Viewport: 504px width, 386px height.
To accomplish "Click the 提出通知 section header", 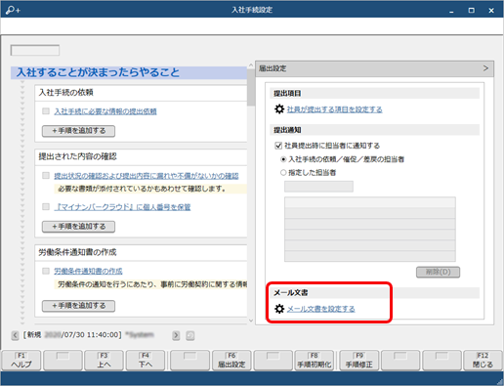I will [374, 130].
